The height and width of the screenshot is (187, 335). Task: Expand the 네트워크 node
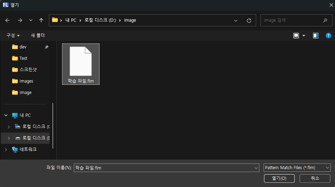point(6,150)
